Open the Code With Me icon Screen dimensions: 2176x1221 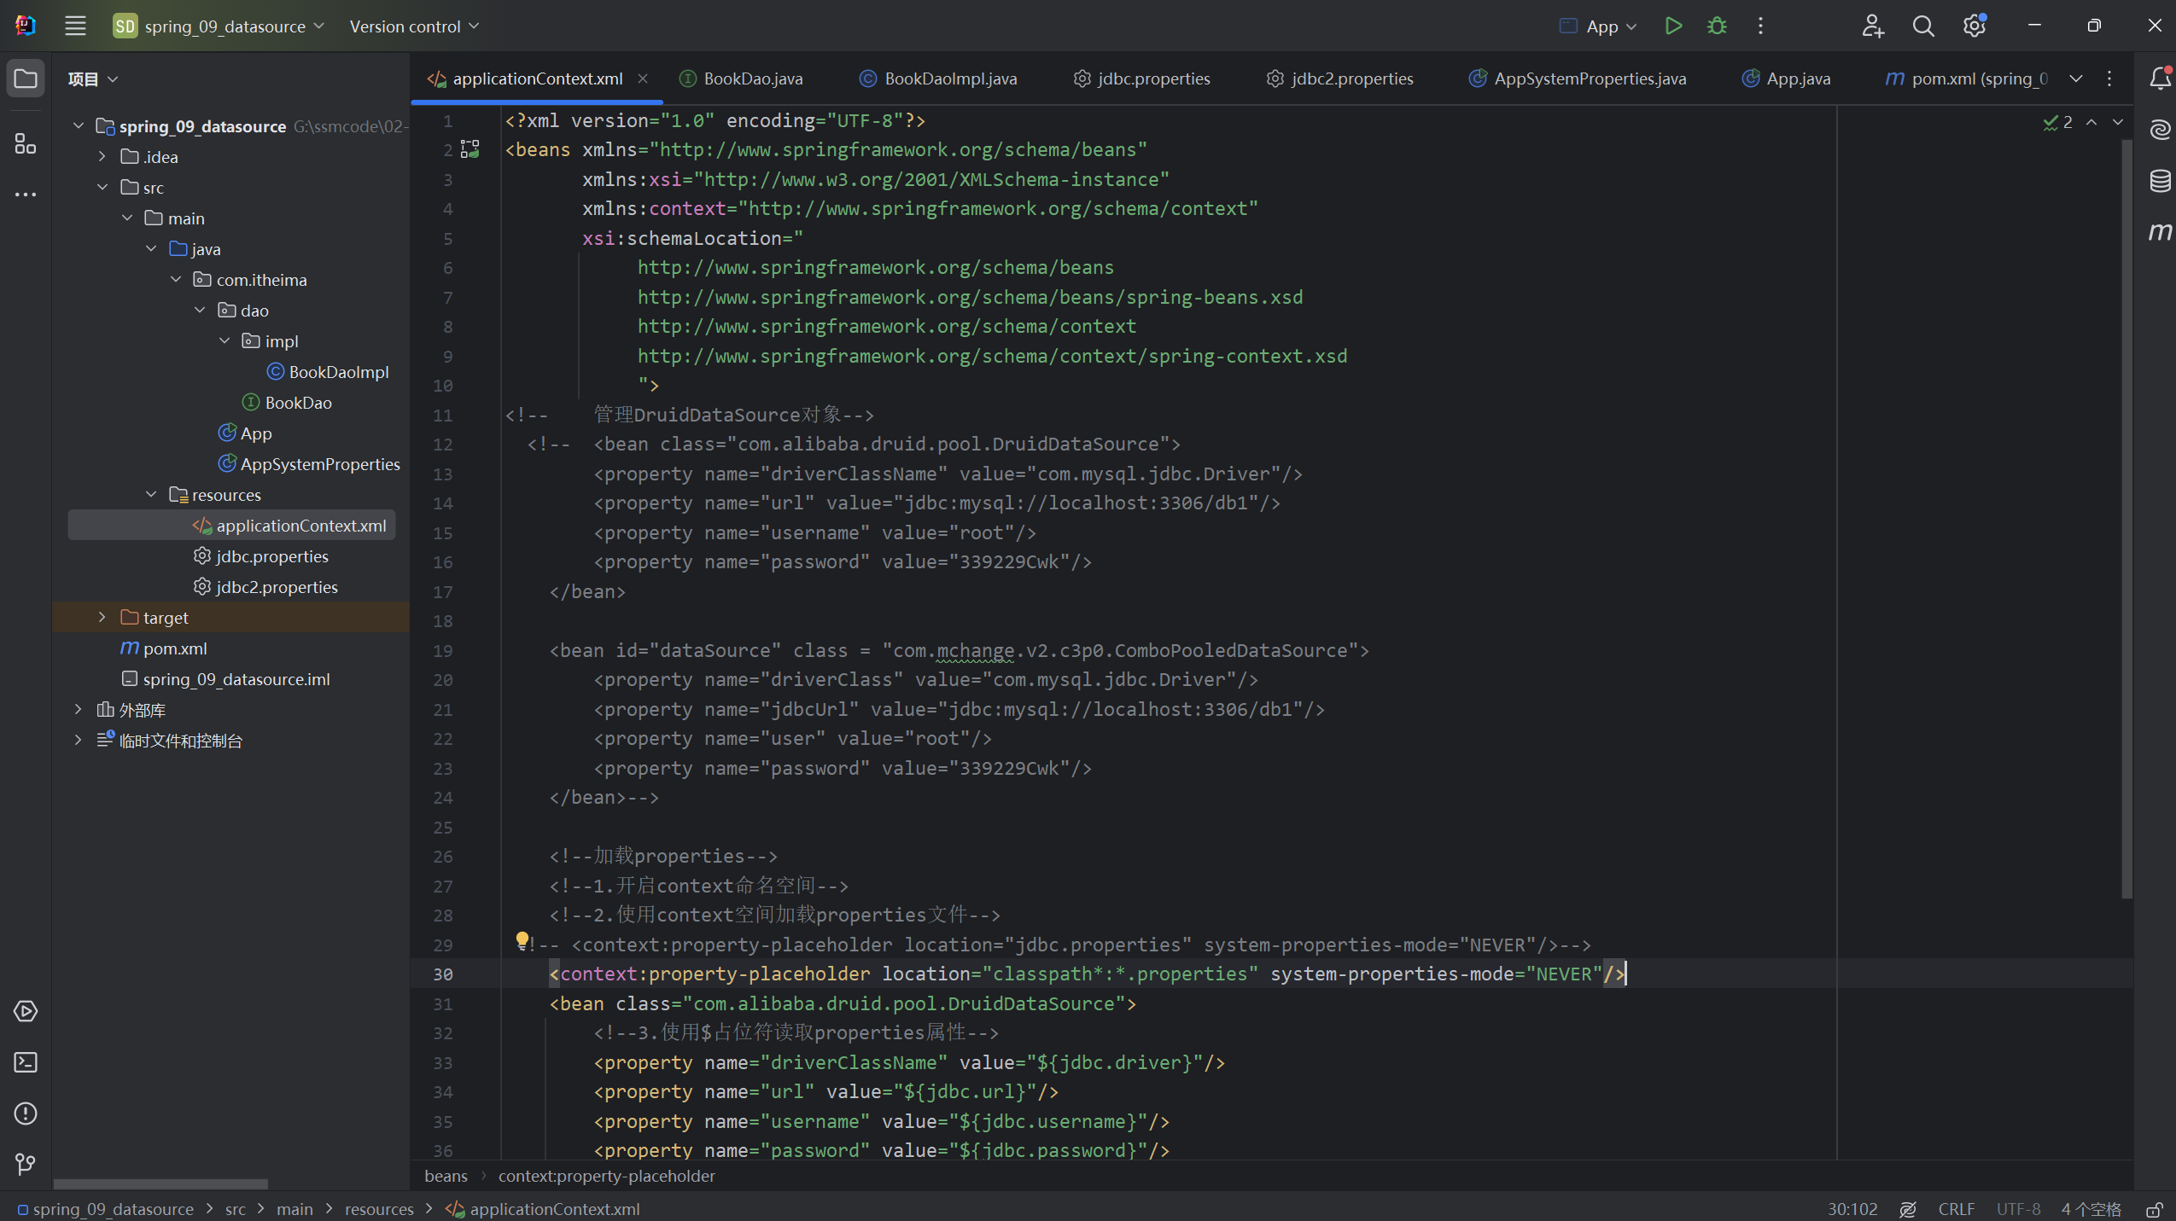coord(1872,26)
